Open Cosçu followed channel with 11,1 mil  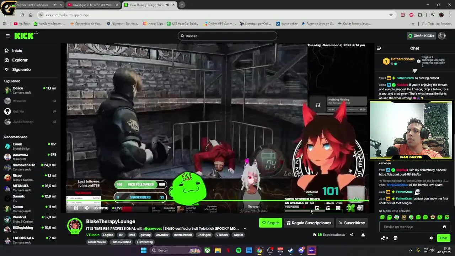pyautogui.click(x=30, y=90)
